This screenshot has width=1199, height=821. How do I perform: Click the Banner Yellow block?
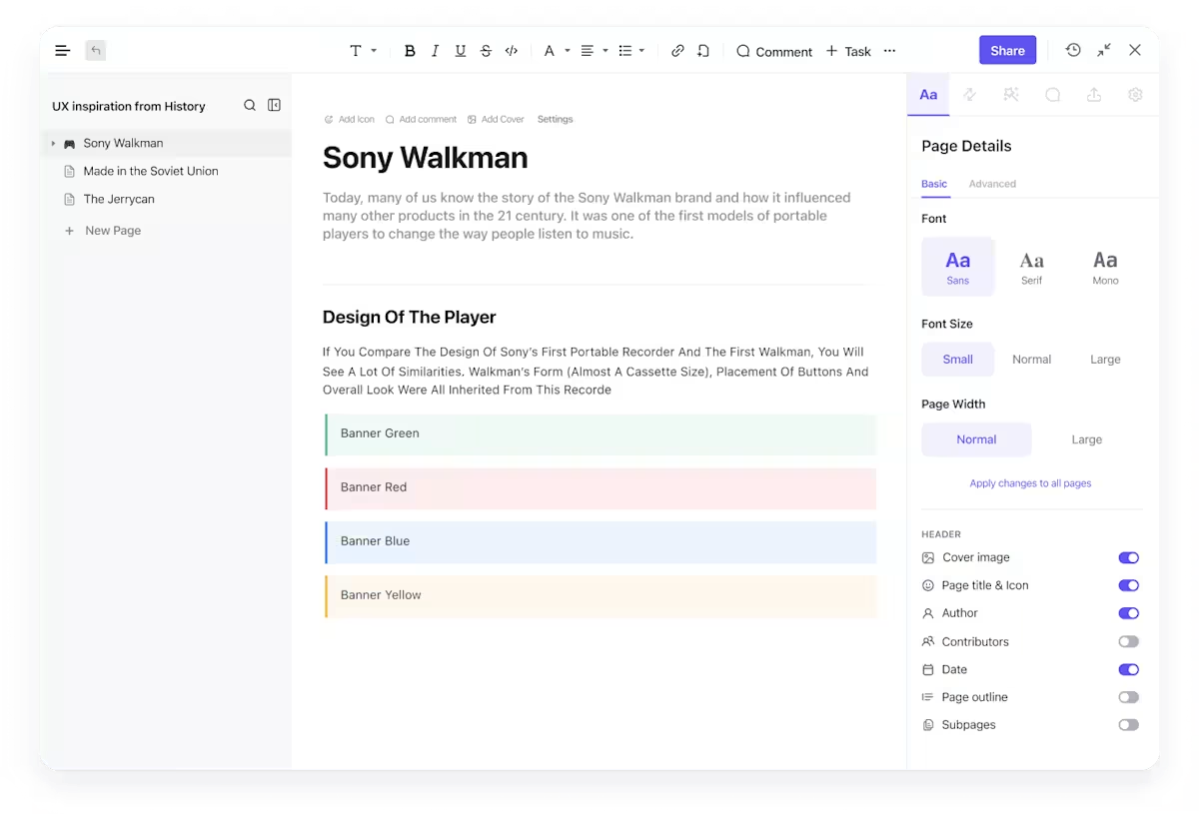(x=600, y=596)
